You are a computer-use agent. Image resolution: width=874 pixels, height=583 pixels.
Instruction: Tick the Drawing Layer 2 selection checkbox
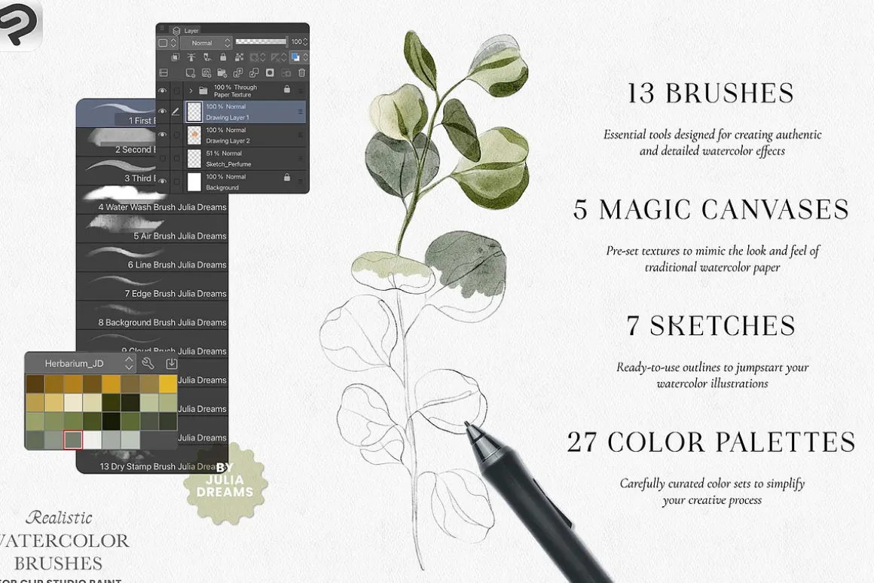pos(177,135)
